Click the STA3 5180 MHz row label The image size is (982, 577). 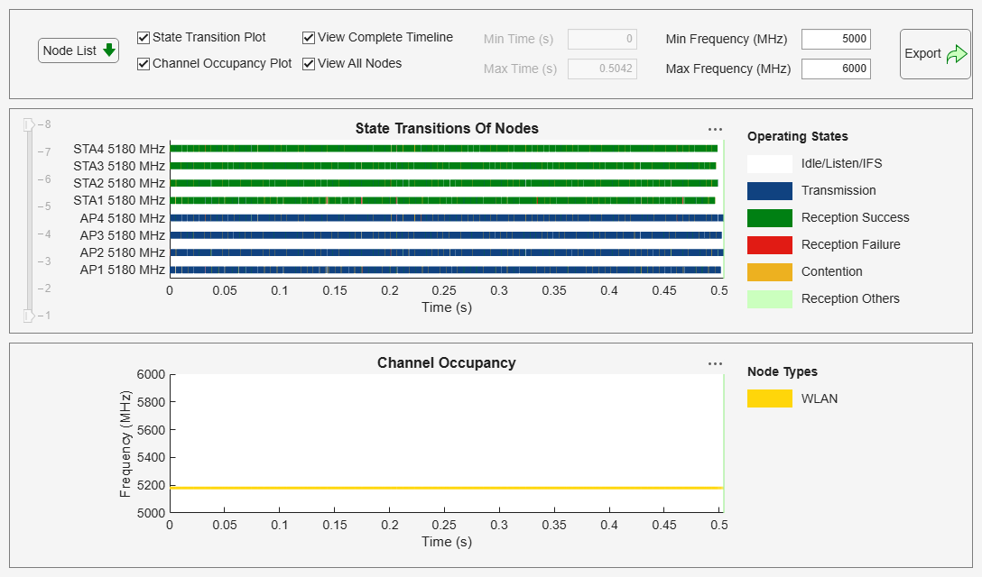point(119,166)
